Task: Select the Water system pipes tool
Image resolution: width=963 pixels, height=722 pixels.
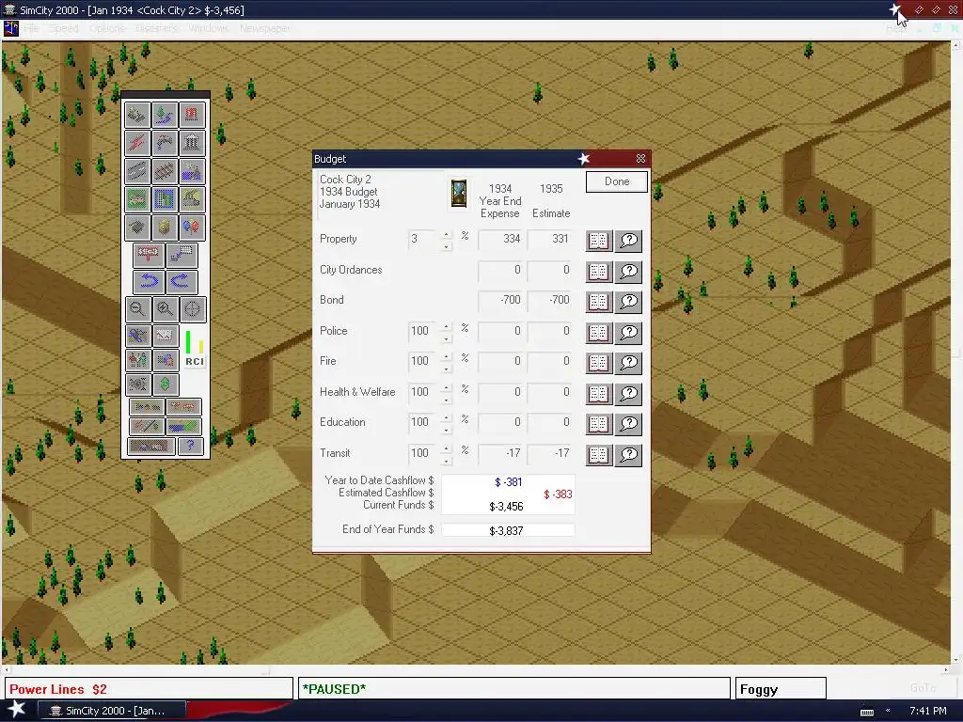Action: pos(165,143)
